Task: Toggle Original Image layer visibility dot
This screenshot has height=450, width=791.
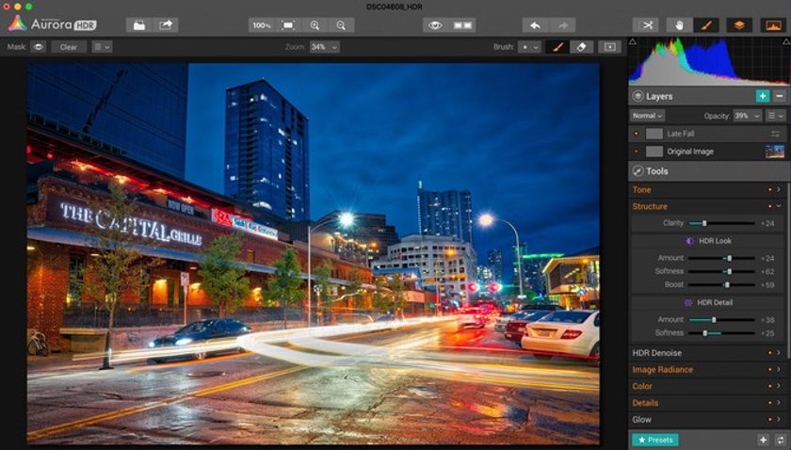Action: click(x=636, y=152)
